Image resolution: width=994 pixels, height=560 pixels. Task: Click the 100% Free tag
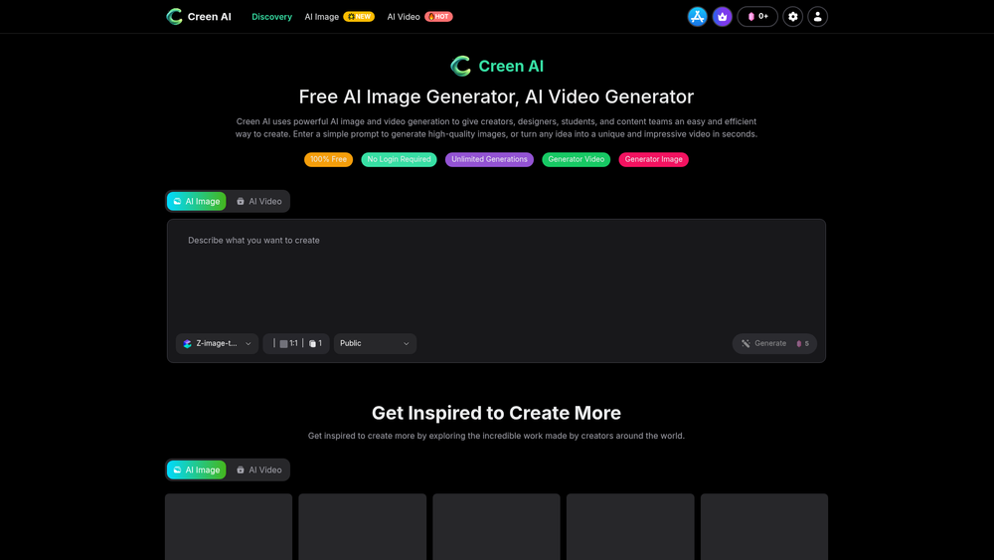(328, 159)
